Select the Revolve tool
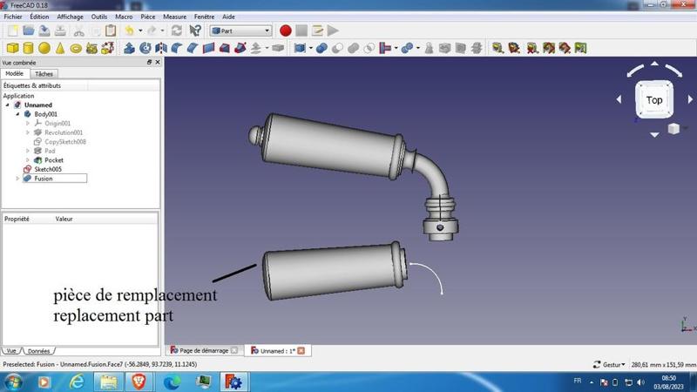Viewport: 697px width, 392px height. pos(145,48)
